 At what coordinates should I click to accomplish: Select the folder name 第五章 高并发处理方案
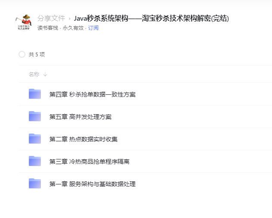click(x=80, y=117)
